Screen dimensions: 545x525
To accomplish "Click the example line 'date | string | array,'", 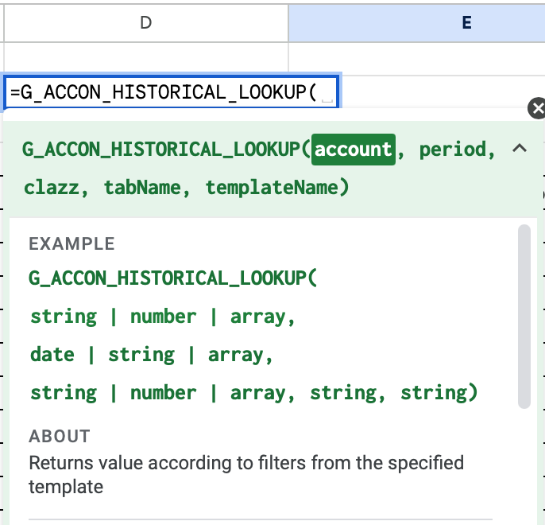I will 152,356.
